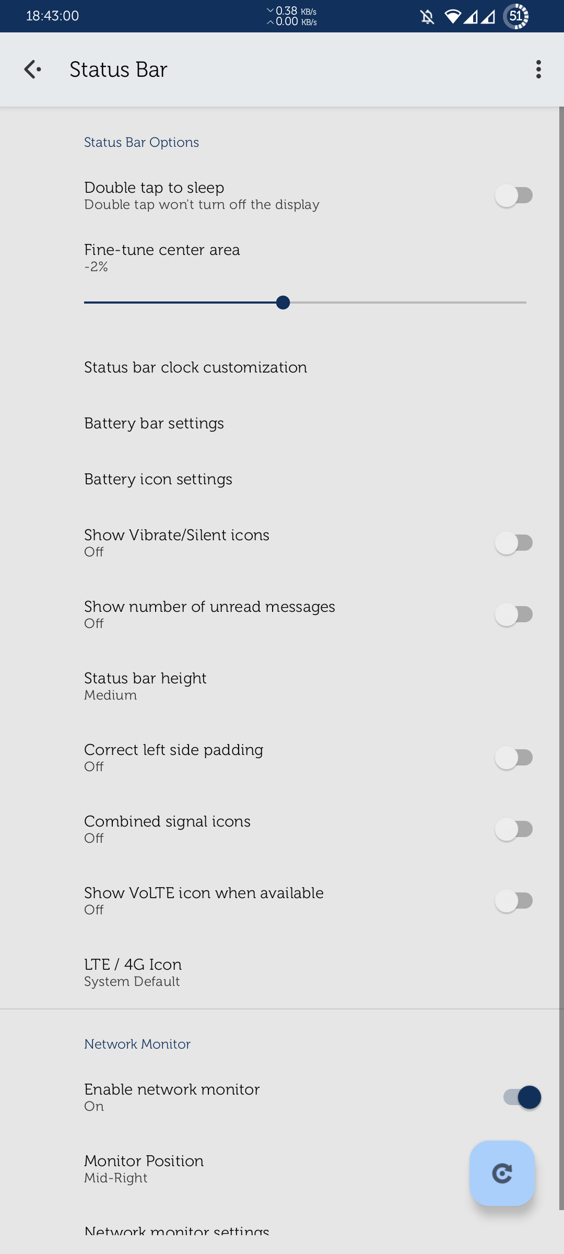
Task: Open Battery icon settings
Action: coord(158,479)
